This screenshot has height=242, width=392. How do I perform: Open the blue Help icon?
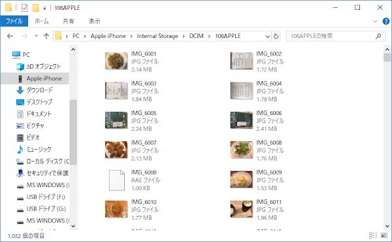tap(385, 22)
